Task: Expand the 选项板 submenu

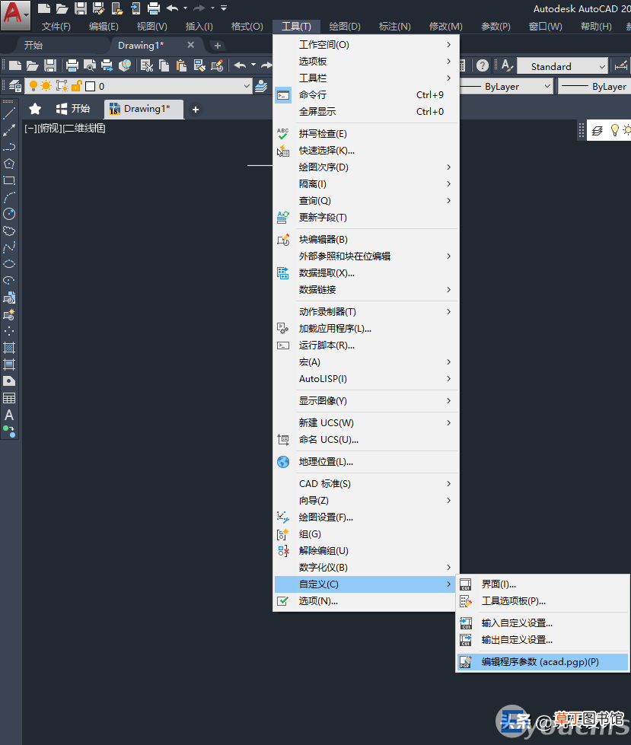Action: click(x=366, y=62)
